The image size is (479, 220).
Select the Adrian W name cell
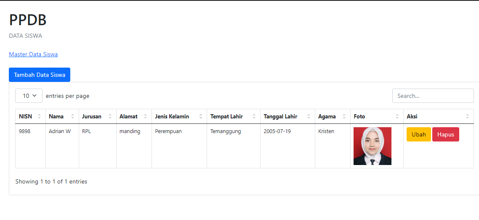60,131
